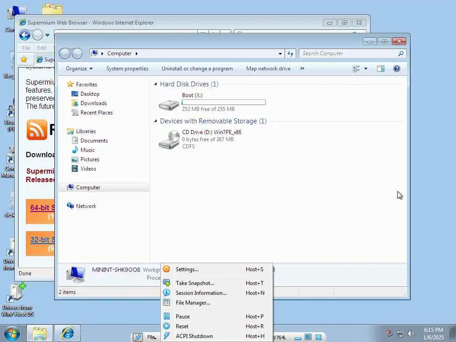This screenshot has width=456, height=342.
Task: Select Libraries in navigation pane
Action: point(86,131)
